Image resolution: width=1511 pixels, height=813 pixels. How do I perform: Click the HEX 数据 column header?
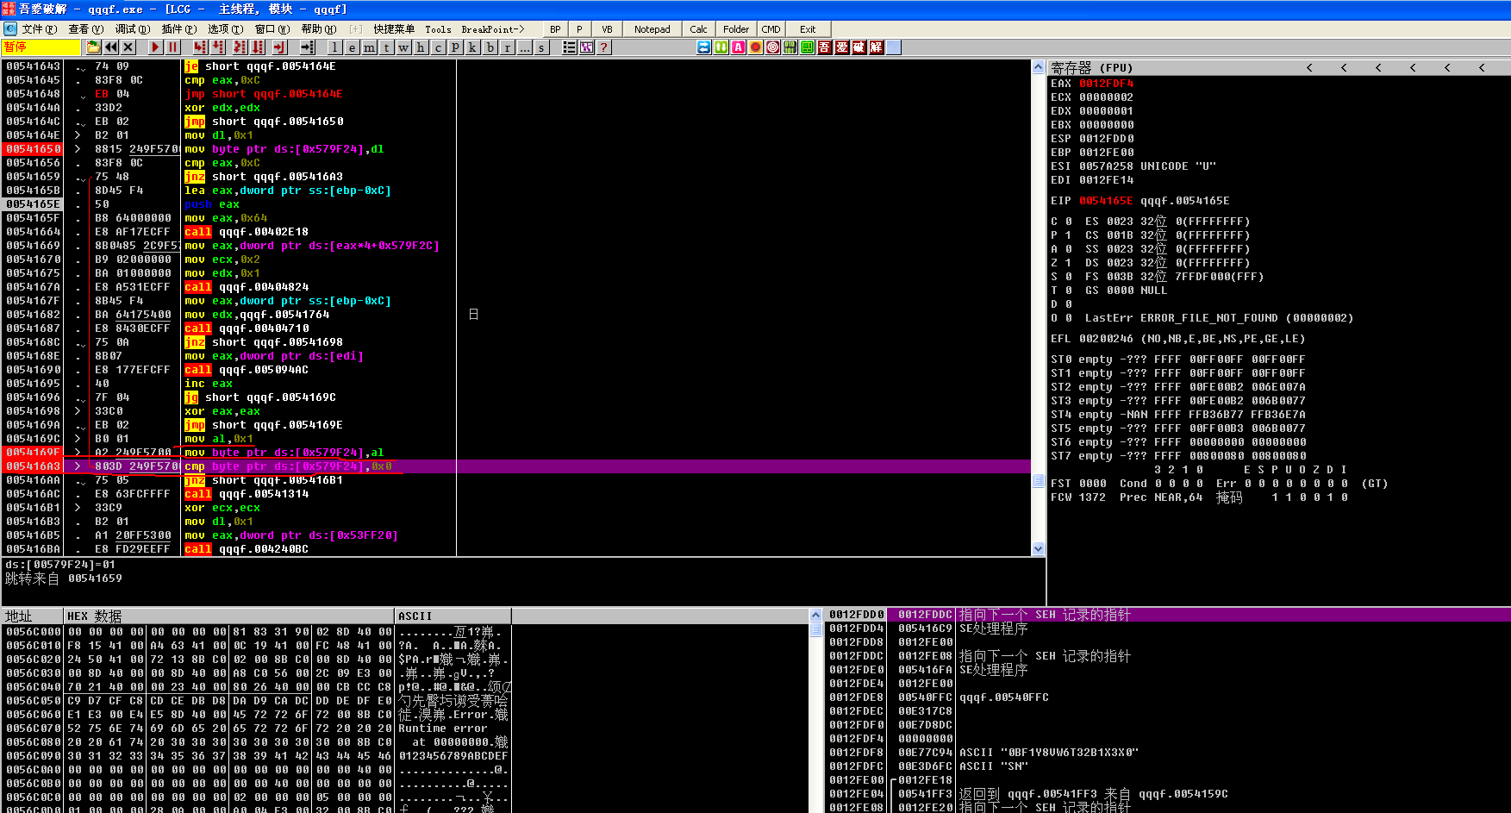click(x=228, y=616)
